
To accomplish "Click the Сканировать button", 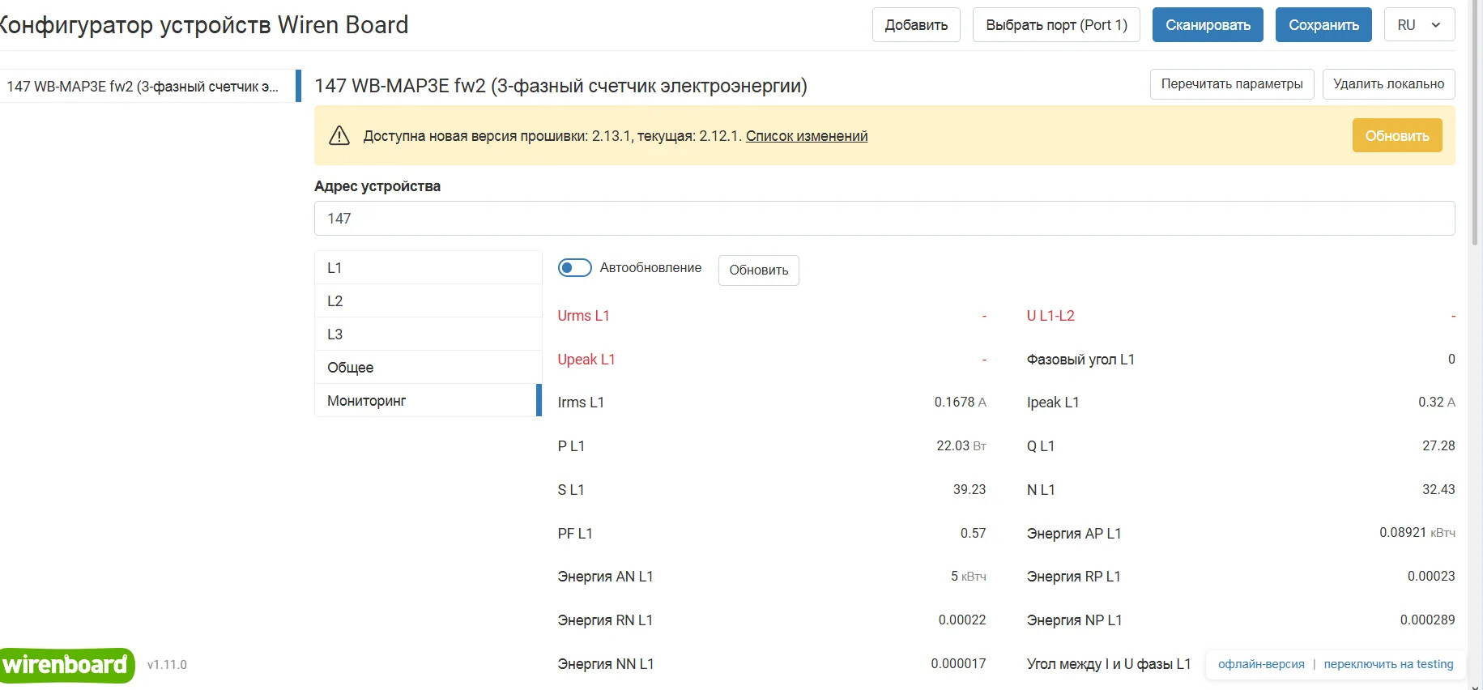I will (1208, 25).
